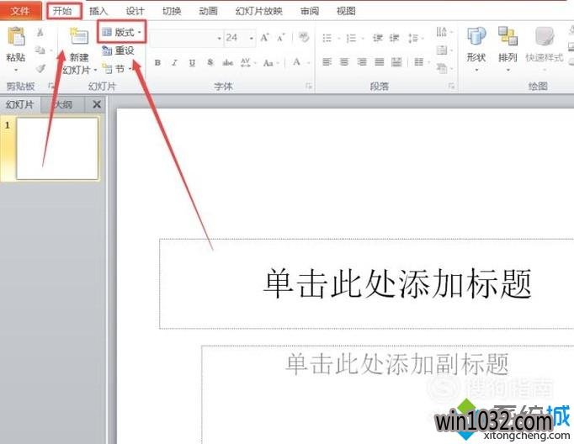Select slide 1 thumbnail in the panel

[56, 148]
